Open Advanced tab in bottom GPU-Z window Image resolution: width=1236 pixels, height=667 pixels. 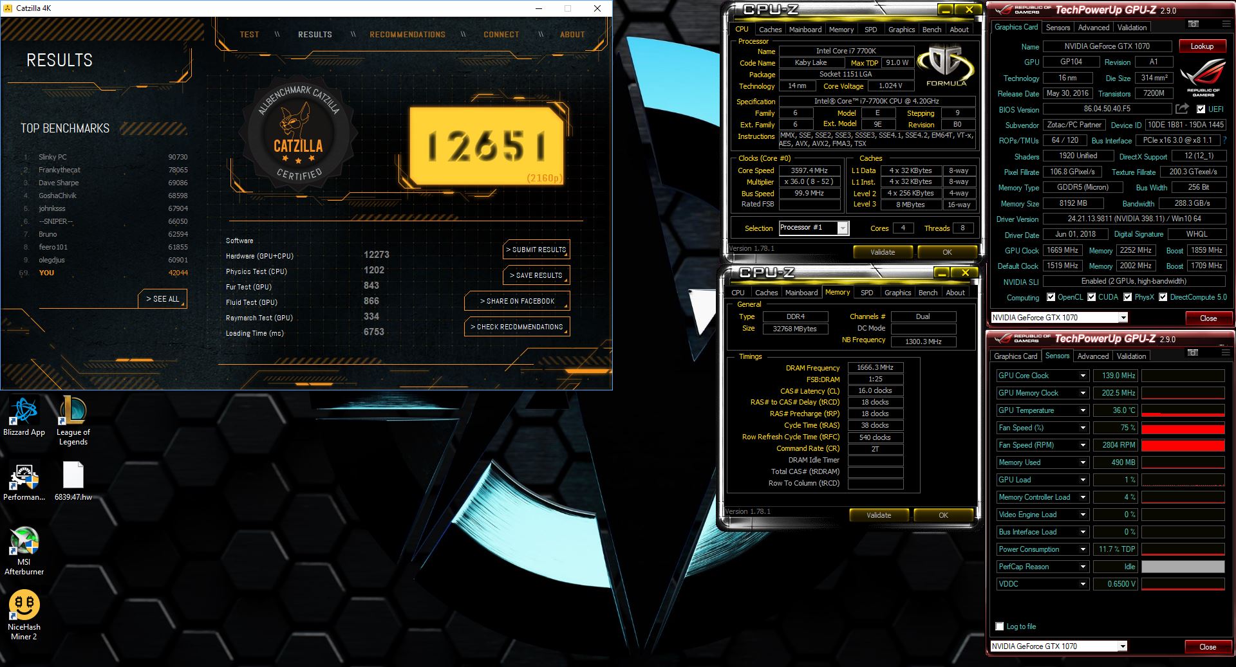pos(1093,356)
